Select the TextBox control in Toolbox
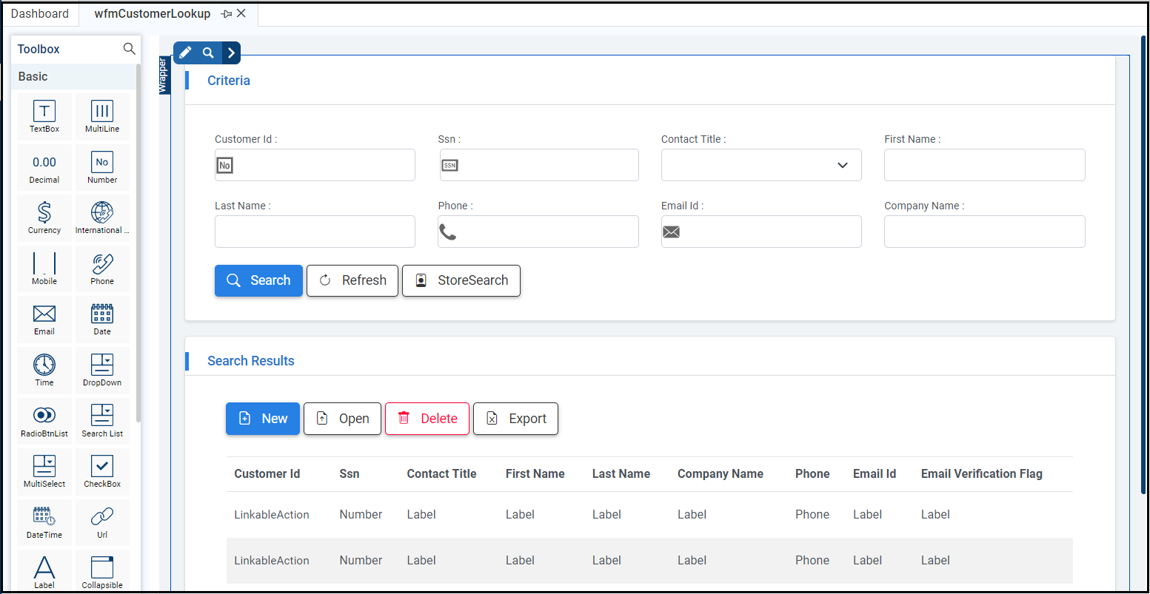Viewport: 1150px width, 594px height. (x=44, y=116)
